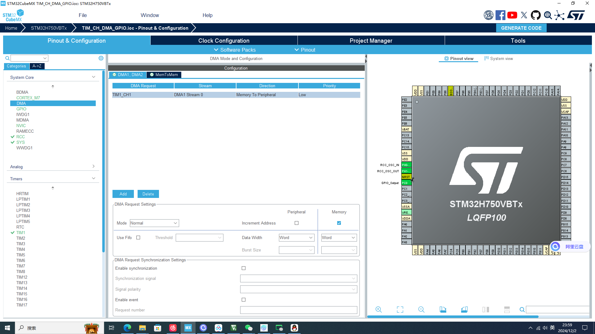595x334 pixels.
Task: Open the X social icon
Action: coord(524,15)
